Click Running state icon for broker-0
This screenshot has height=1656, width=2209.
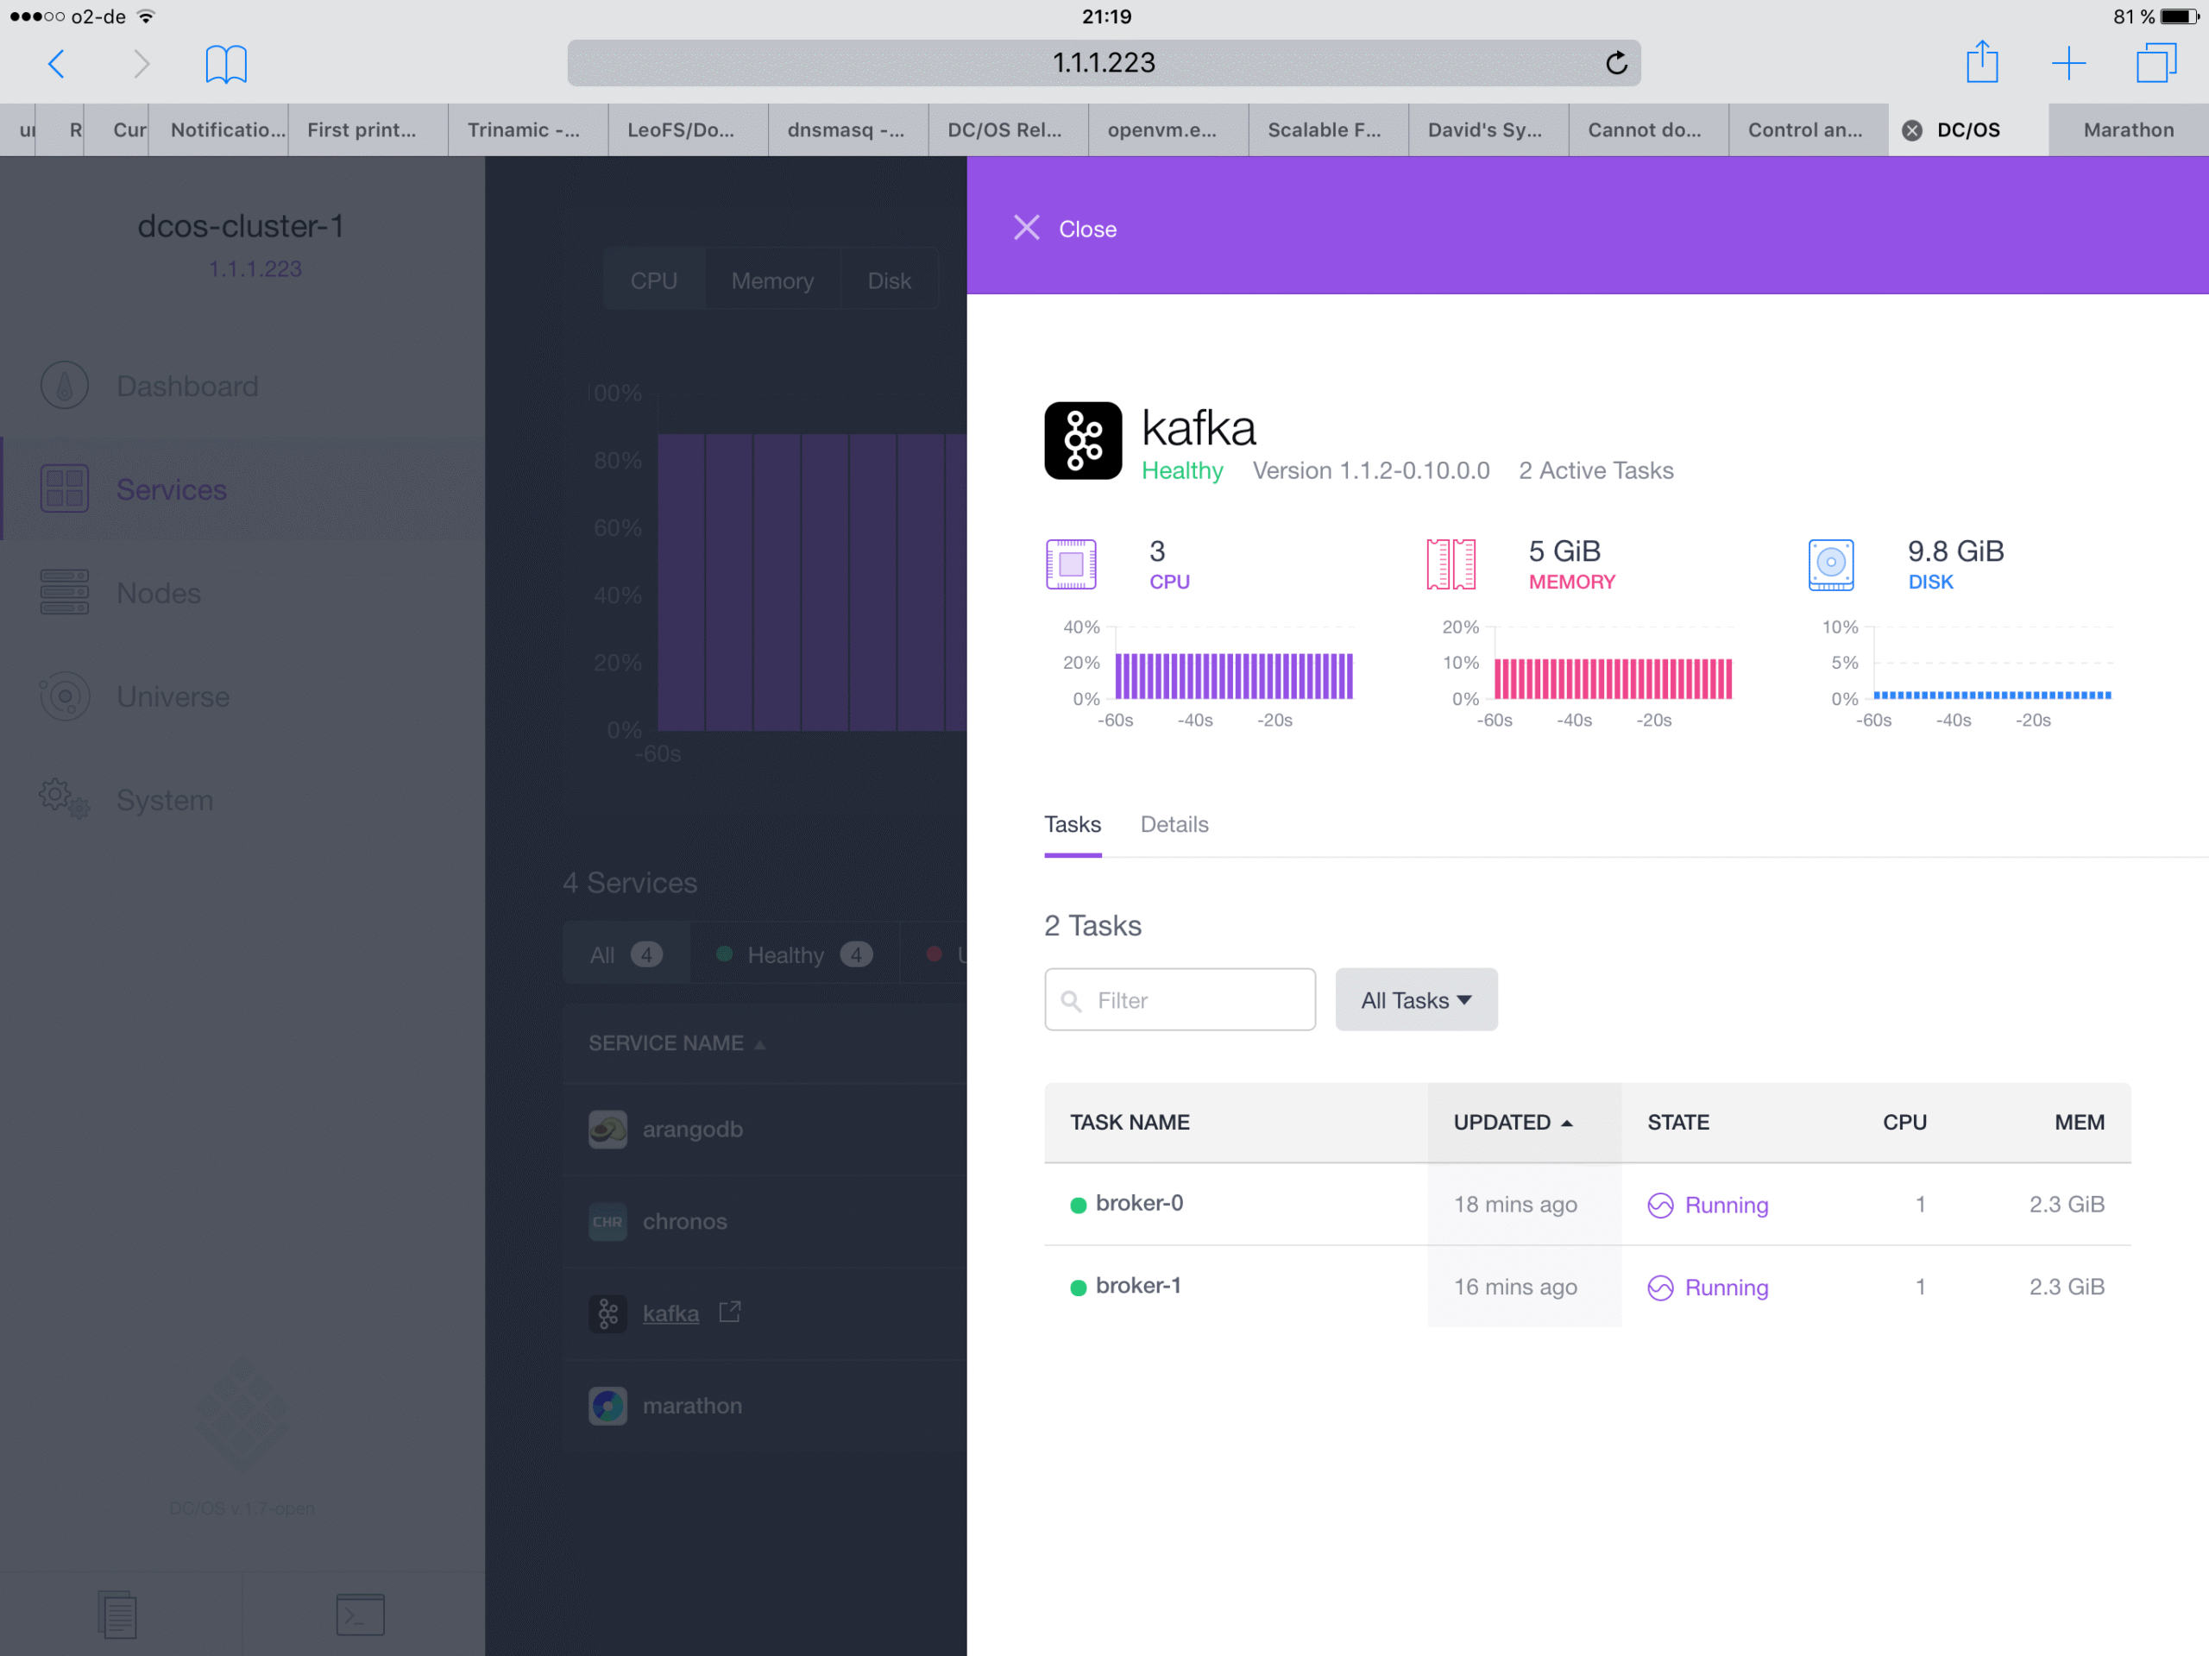click(1659, 1205)
